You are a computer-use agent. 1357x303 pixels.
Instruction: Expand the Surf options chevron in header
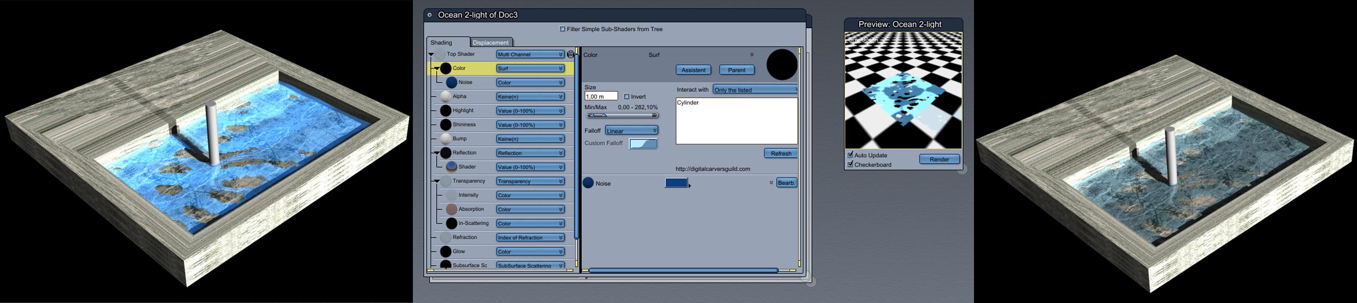point(752,55)
